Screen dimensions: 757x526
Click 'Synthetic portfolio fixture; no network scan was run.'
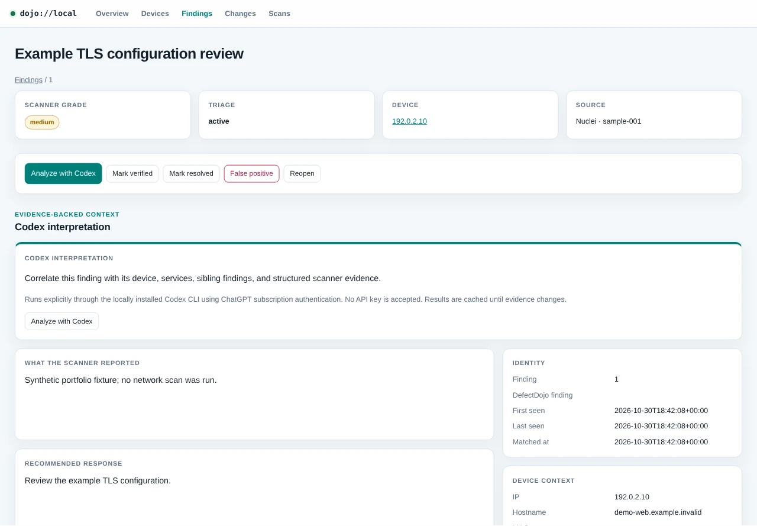[x=121, y=380]
